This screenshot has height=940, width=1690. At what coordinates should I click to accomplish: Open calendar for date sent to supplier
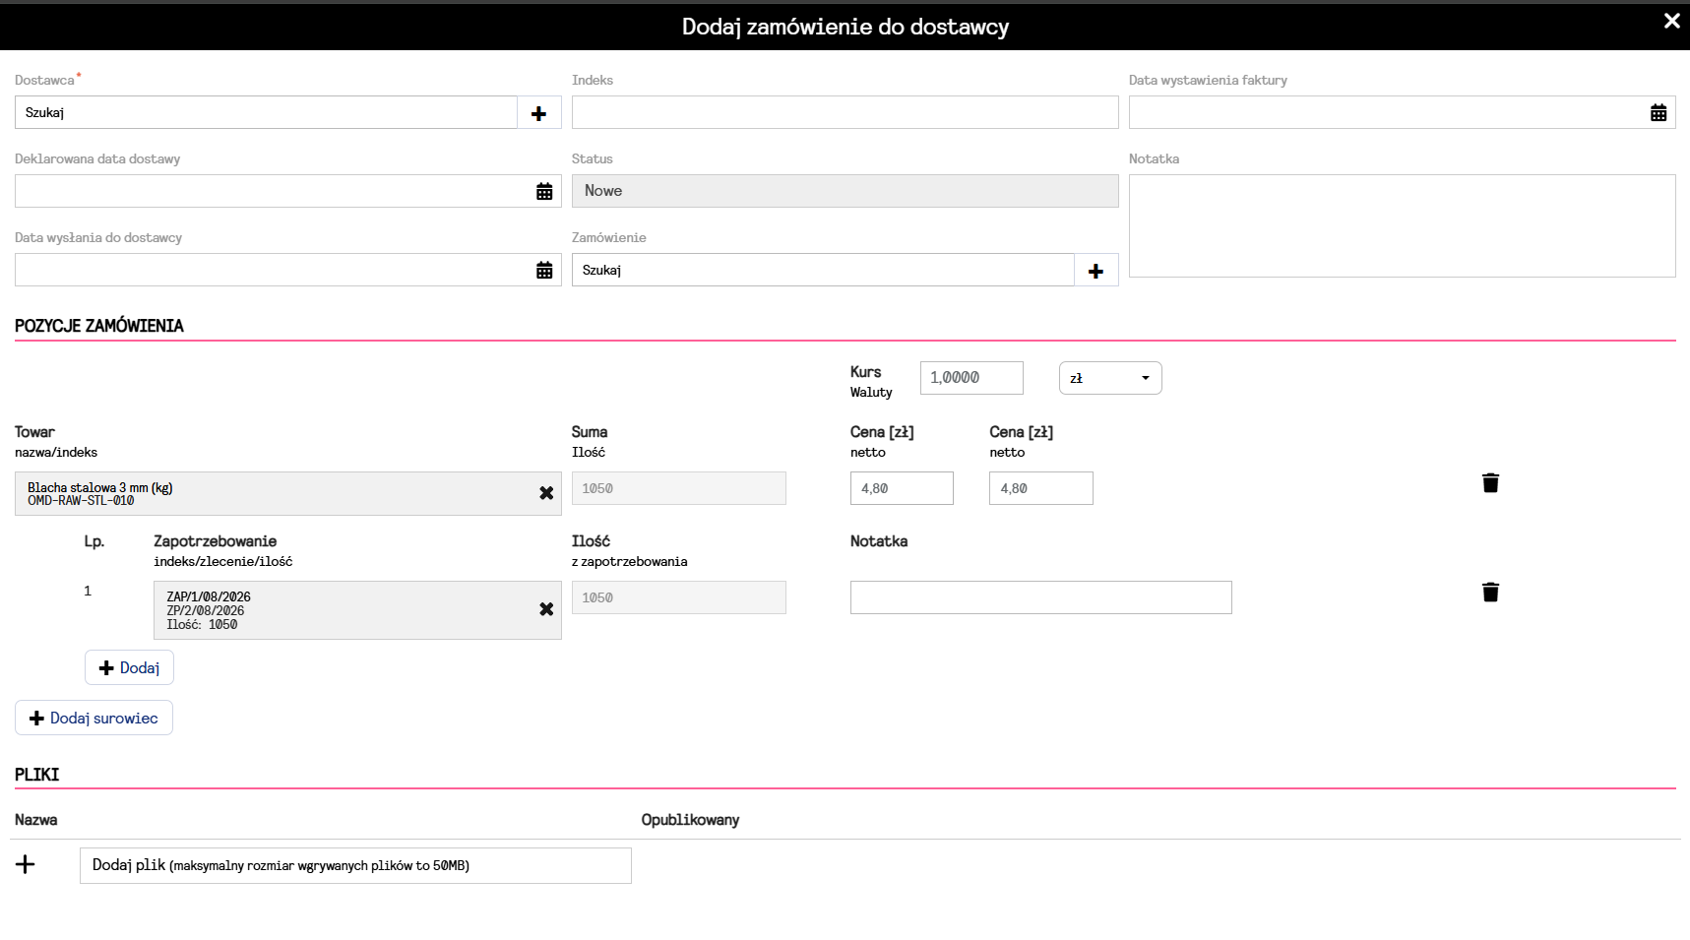click(x=544, y=271)
